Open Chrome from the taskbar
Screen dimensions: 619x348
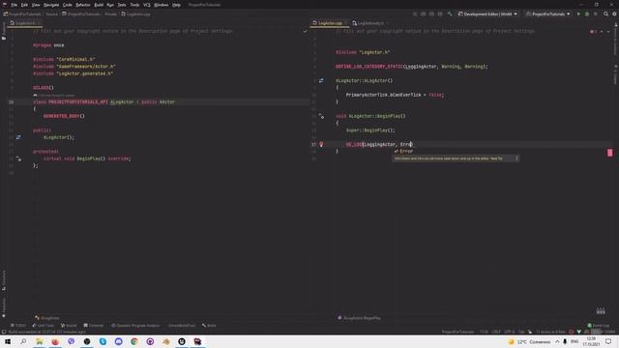point(134,341)
